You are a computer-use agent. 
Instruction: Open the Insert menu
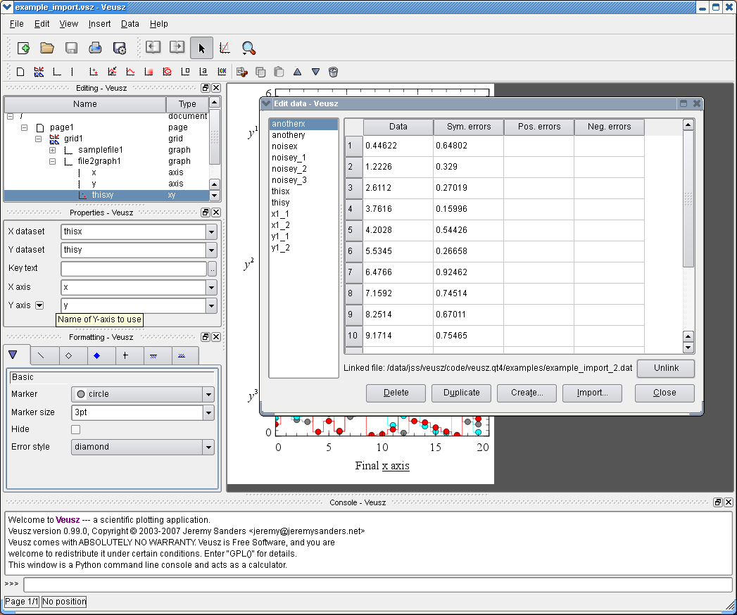point(99,23)
